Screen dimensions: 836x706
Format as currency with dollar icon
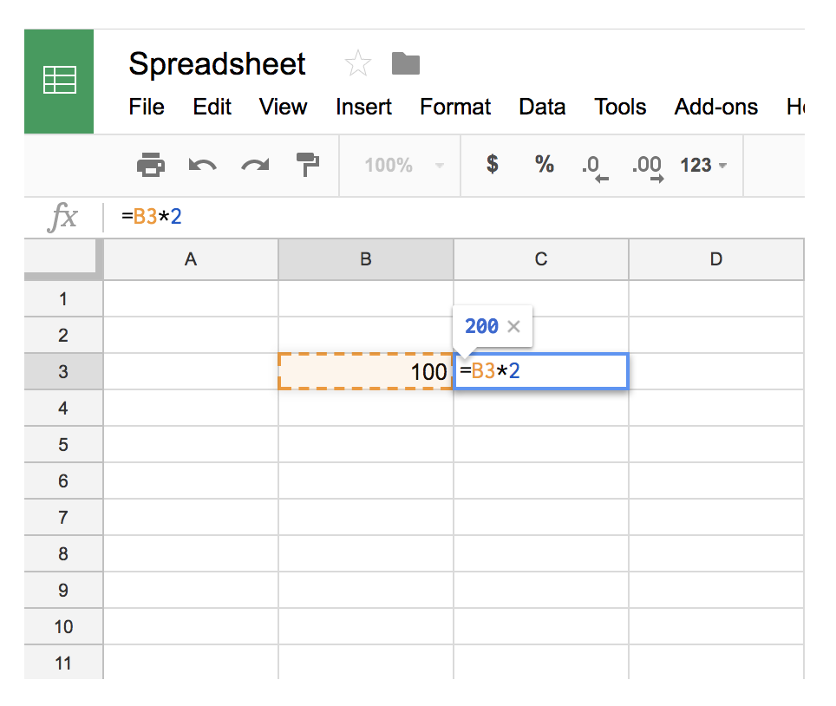point(492,165)
